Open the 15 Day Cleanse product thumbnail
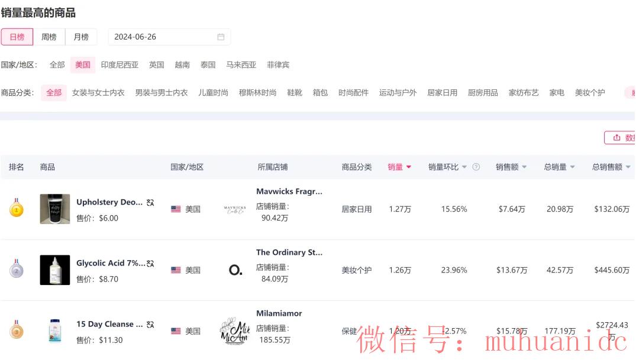 [x=55, y=331]
